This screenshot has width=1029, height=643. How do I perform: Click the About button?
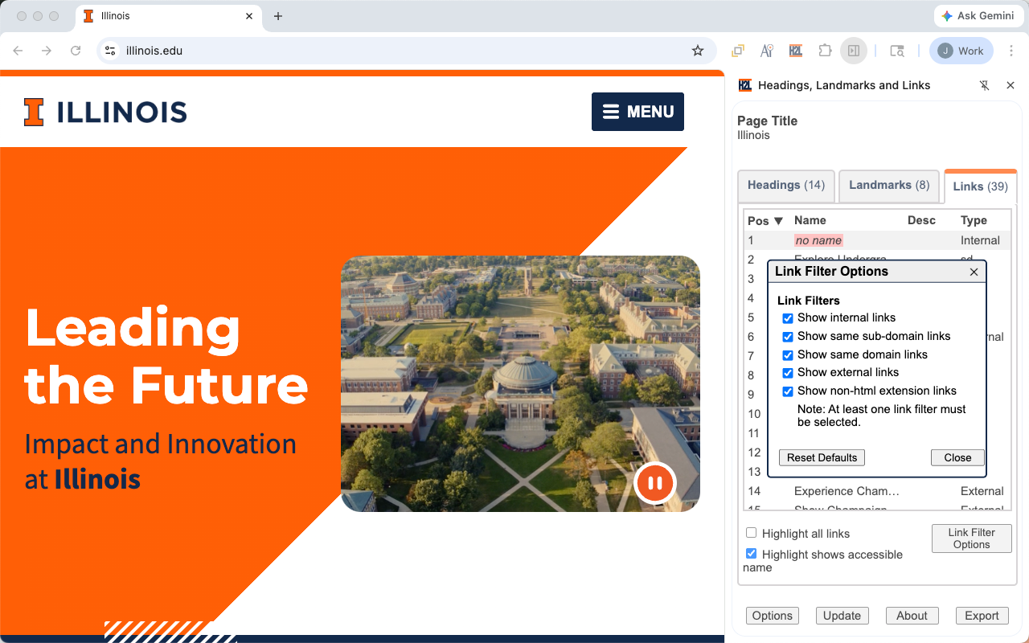pos(912,616)
